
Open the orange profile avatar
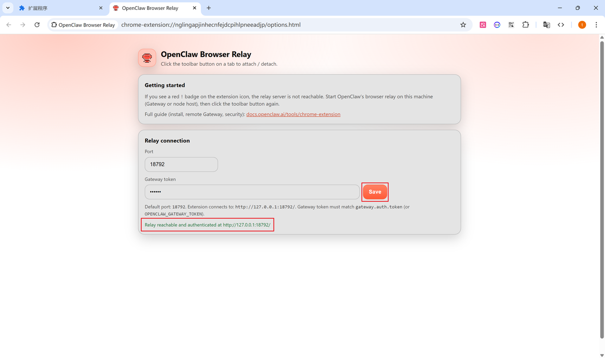pyautogui.click(x=582, y=25)
